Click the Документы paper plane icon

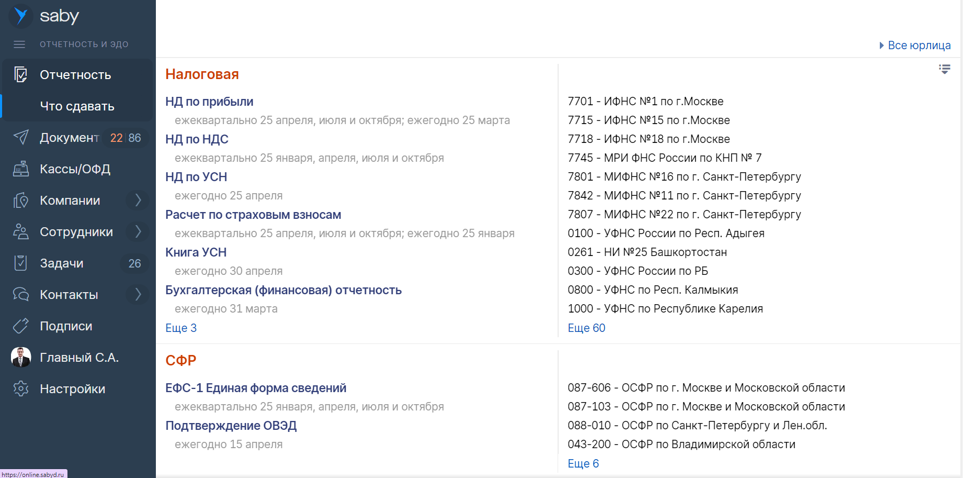[x=21, y=138]
